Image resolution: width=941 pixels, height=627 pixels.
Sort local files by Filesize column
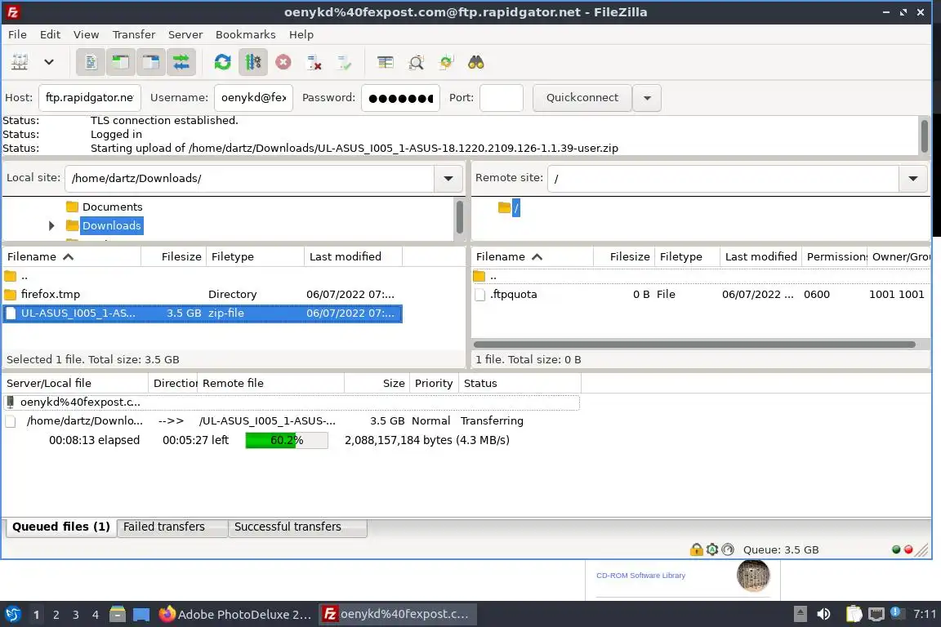click(174, 257)
